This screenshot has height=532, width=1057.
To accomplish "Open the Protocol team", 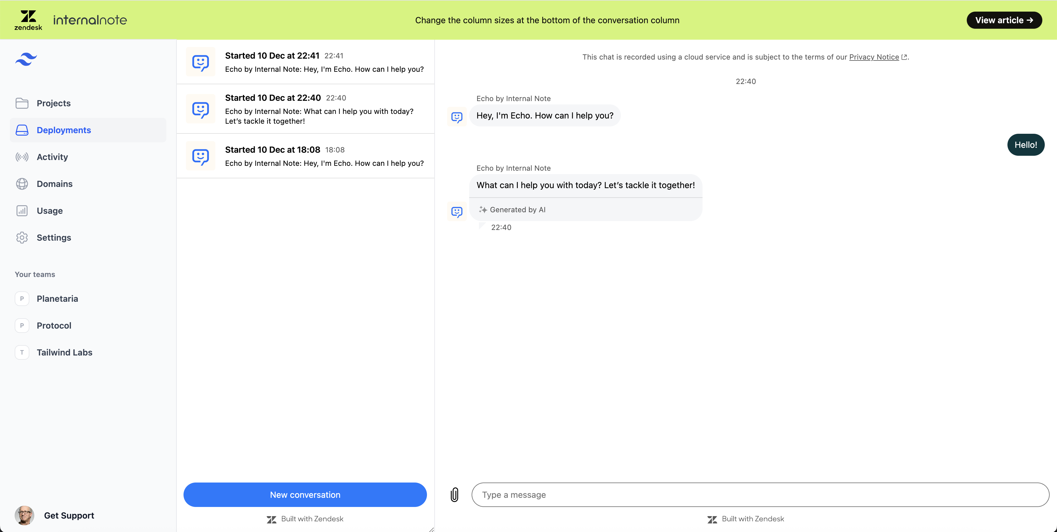I will click(54, 326).
